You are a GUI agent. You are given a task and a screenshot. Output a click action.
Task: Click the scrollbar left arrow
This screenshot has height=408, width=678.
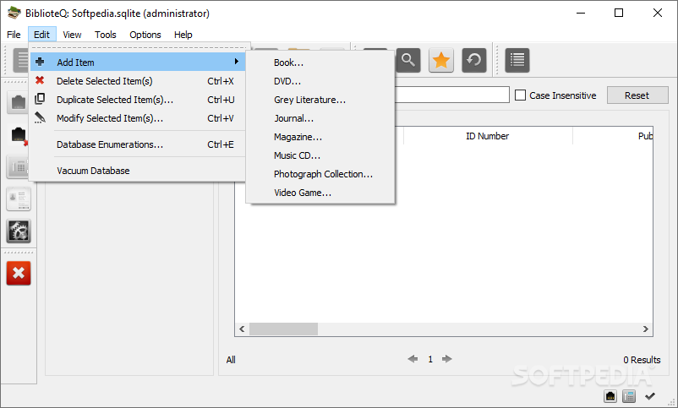click(242, 329)
